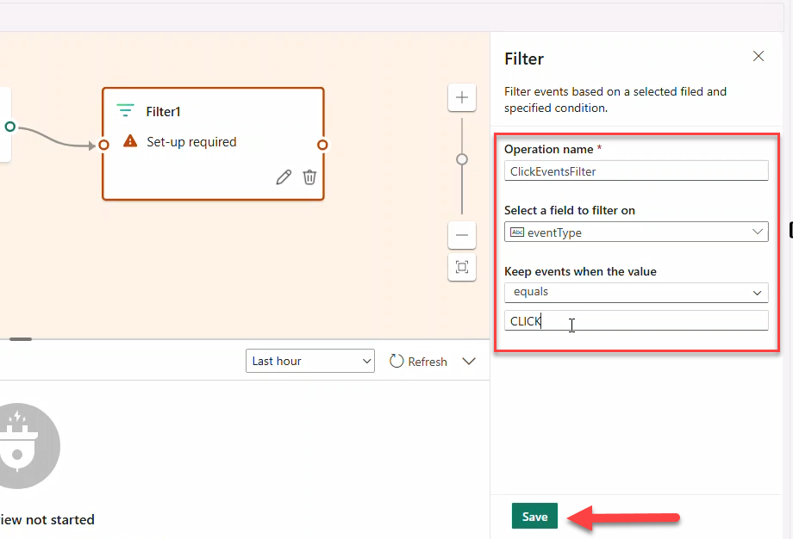Click the Abc type icon in the eventType field
This screenshot has height=539, width=793.
(x=517, y=232)
